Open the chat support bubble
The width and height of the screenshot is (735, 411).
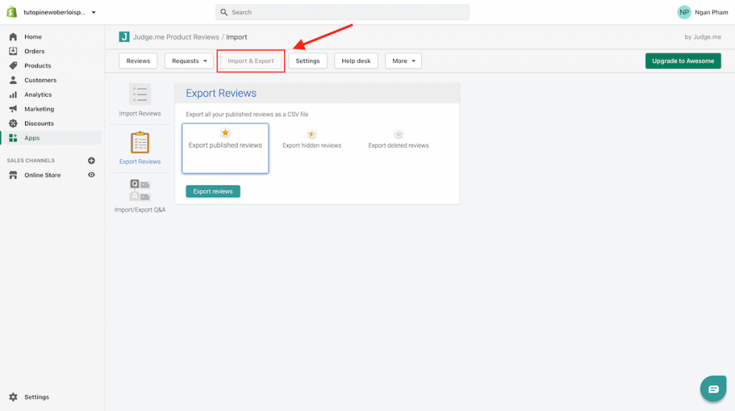[x=713, y=389]
